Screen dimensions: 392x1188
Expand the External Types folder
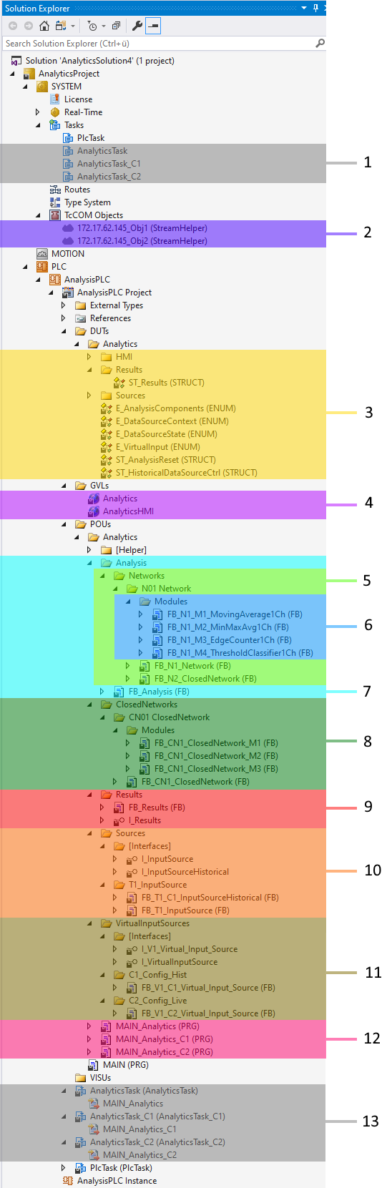(x=64, y=305)
